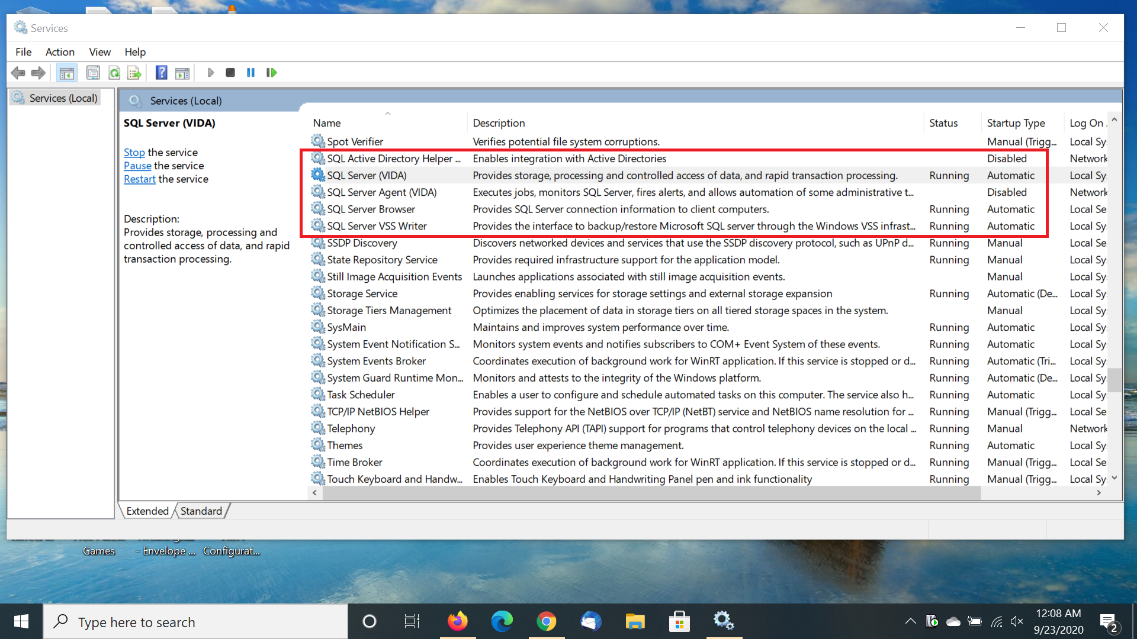The image size is (1137, 639).
Task: Open the Properties toolbar icon
Action: click(x=93, y=73)
